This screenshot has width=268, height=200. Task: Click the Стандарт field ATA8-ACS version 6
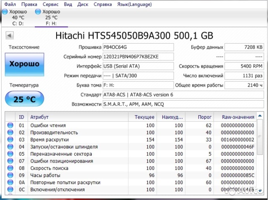(x=183, y=95)
